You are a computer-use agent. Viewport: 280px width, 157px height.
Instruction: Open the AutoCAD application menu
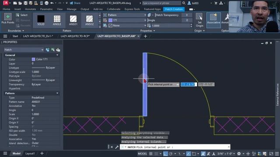click(6, 3)
